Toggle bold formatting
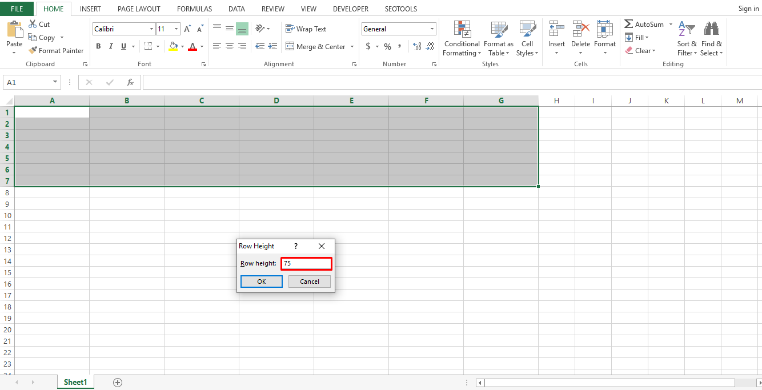Image resolution: width=762 pixels, height=390 pixels. pos(98,46)
